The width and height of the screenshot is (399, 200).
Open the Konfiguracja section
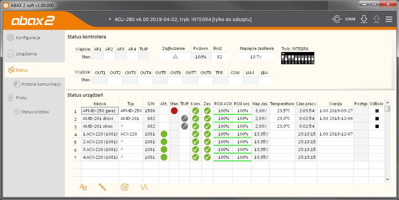(x=28, y=38)
